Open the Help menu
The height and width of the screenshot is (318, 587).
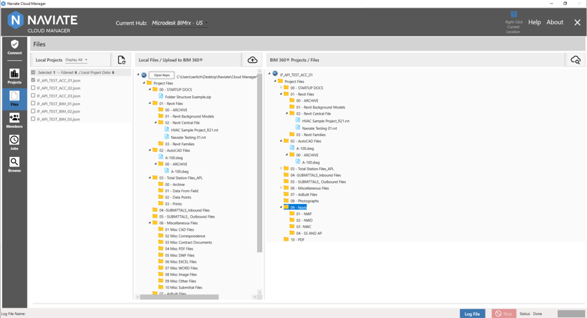pos(535,22)
